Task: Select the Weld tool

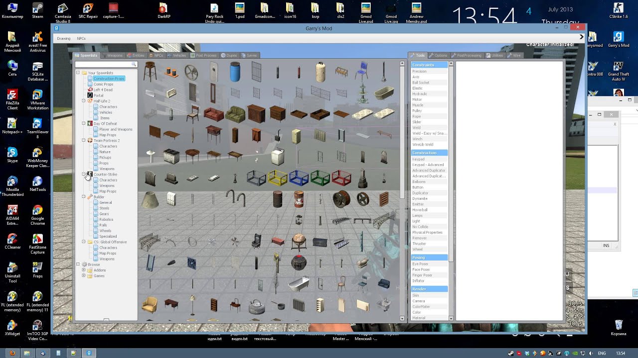Action: click(x=417, y=128)
